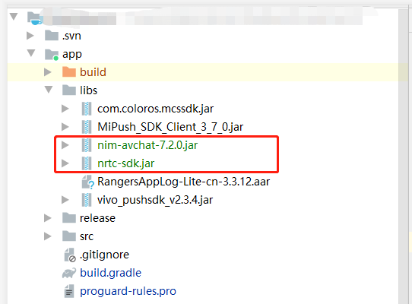Click the app module folder icon
The height and width of the screenshot is (304, 412).
click(52, 55)
